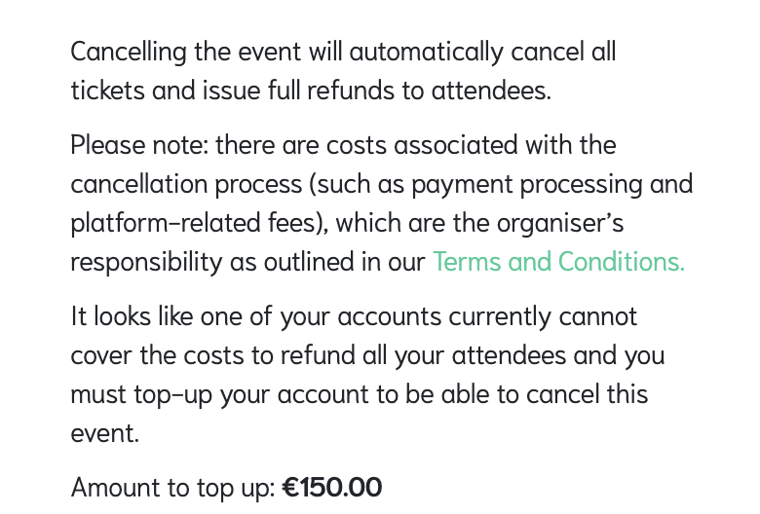Open the Terms and Conditions link
Image resolution: width=760 pixels, height=514 pixels.
(558, 262)
